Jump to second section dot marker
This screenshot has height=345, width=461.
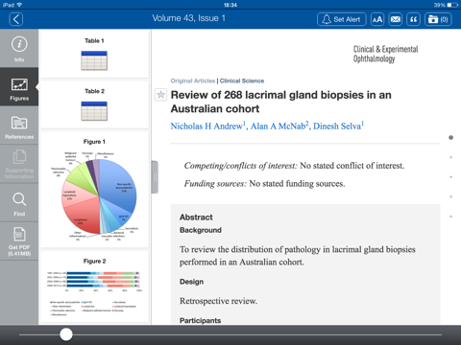pos(450,157)
